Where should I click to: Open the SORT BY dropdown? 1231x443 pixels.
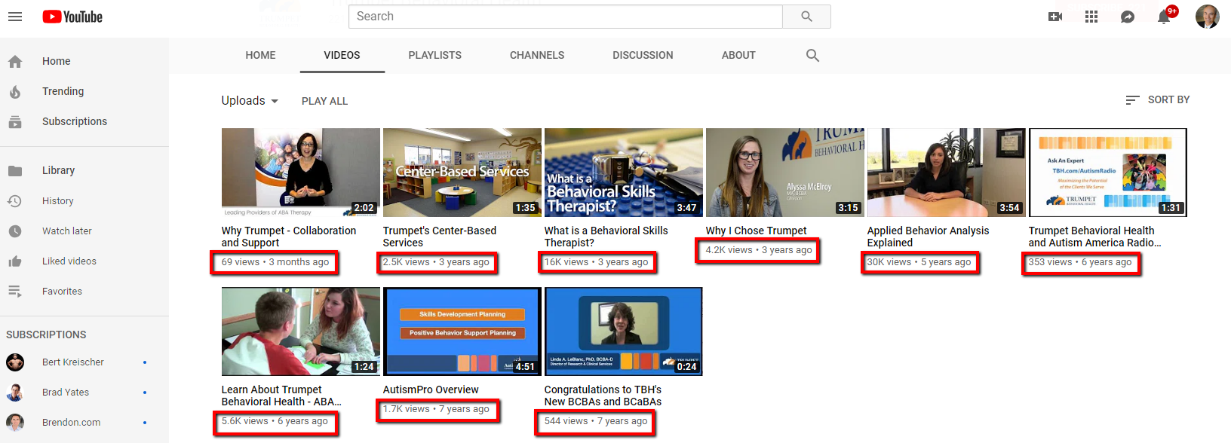pyautogui.click(x=1158, y=99)
